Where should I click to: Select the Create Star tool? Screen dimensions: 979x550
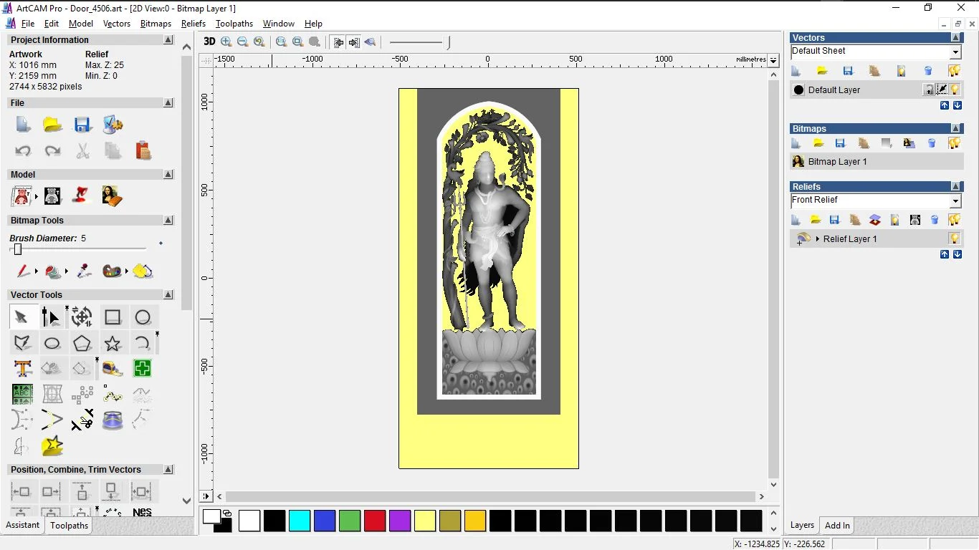pyautogui.click(x=113, y=343)
